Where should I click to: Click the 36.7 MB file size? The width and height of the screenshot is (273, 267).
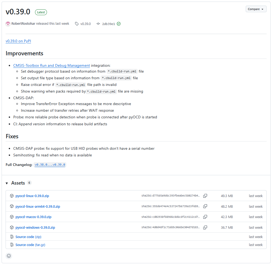pyautogui.click(x=227, y=228)
